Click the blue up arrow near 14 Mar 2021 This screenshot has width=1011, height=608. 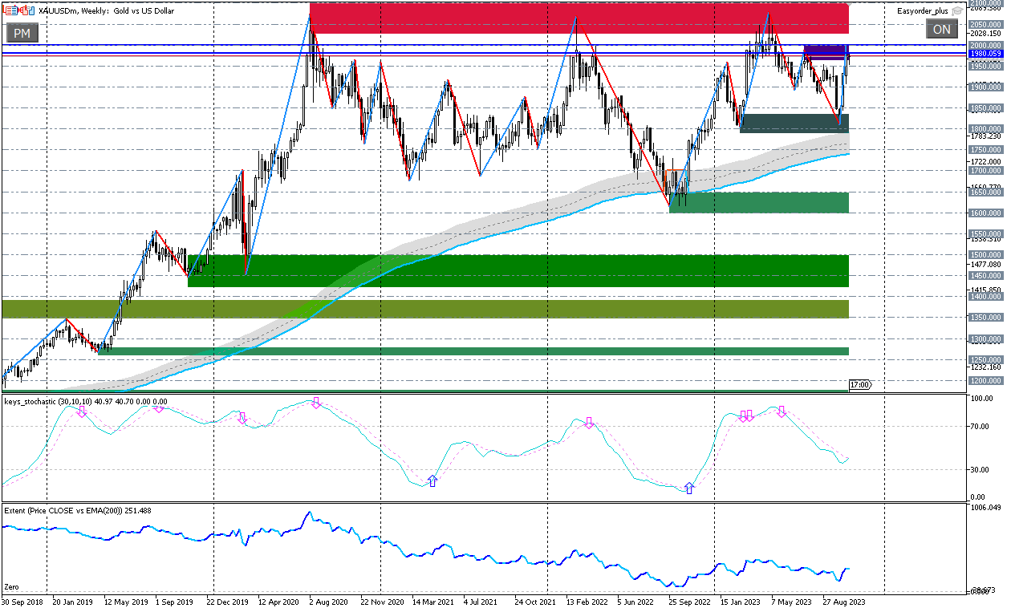pos(432,480)
